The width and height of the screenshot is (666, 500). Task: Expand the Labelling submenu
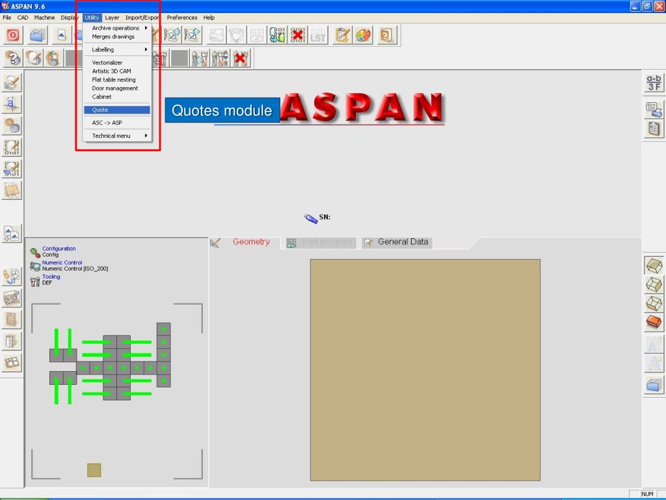[117, 49]
